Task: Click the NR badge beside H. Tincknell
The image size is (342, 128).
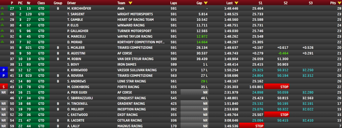Action: pyautogui.click(x=4, y=104)
